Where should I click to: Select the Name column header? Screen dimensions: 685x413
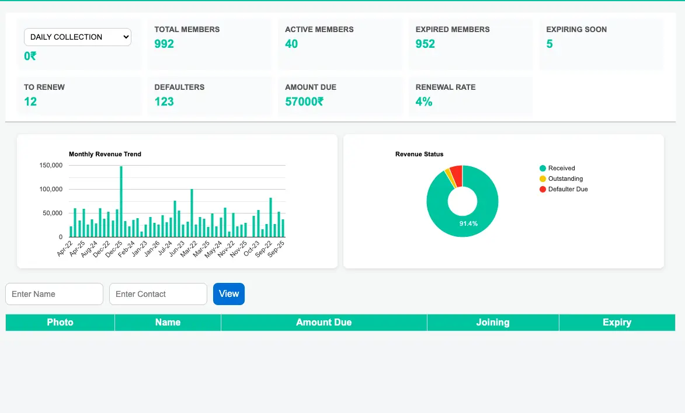(168, 322)
